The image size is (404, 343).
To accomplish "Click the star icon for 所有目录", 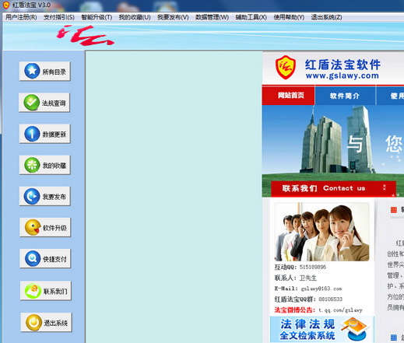I will point(32,71).
